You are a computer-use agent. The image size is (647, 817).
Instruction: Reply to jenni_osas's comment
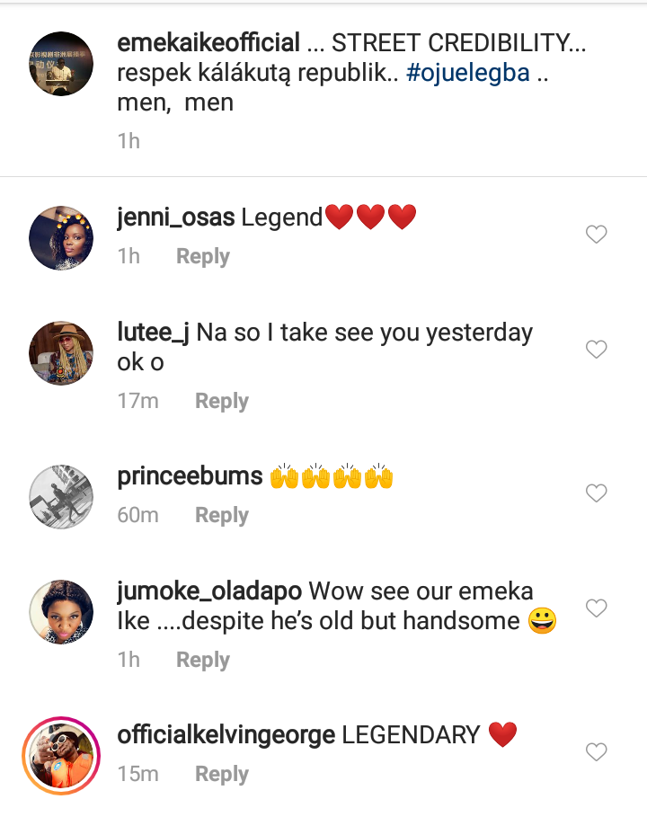pos(203,256)
